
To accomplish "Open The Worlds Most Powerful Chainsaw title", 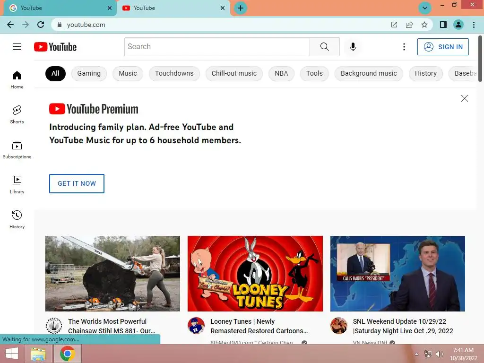I will [x=112, y=326].
